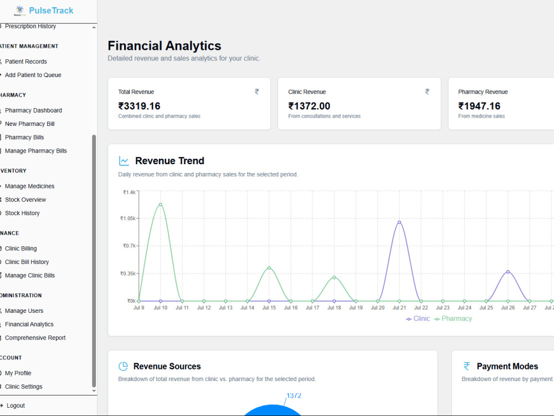Click the PulseTrack logo icon
Screen dimensions: 554x416
[x=20, y=10]
